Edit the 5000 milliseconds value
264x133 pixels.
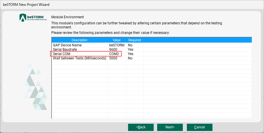(x=117, y=58)
